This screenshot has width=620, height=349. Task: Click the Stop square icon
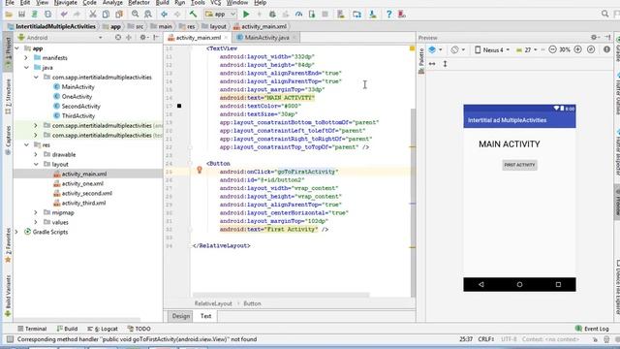click(325, 15)
